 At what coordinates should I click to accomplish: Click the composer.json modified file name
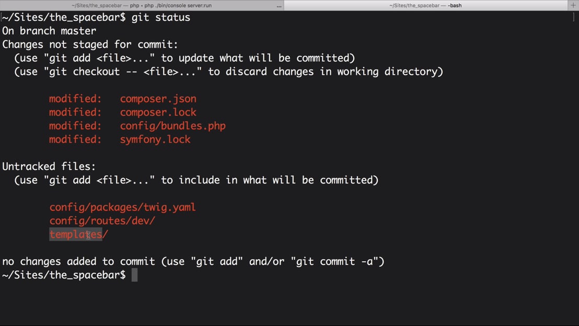[x=158, y=99]
